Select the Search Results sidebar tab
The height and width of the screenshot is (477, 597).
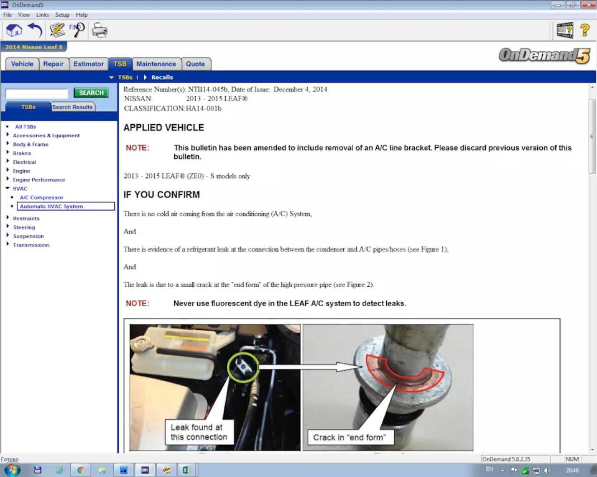[72, 107]
